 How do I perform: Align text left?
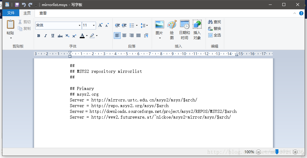pyautogui.click(x=117, y=36)
